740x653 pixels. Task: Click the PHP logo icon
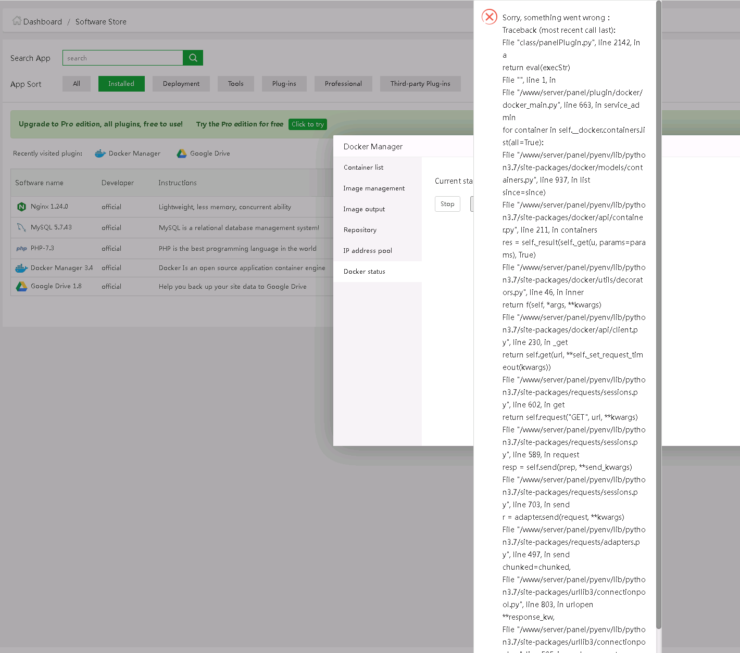[x=21, y=248]
